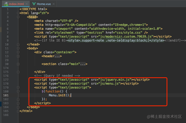
Task: Click the fold end marker at line 10
Action: tap(18, 44)
